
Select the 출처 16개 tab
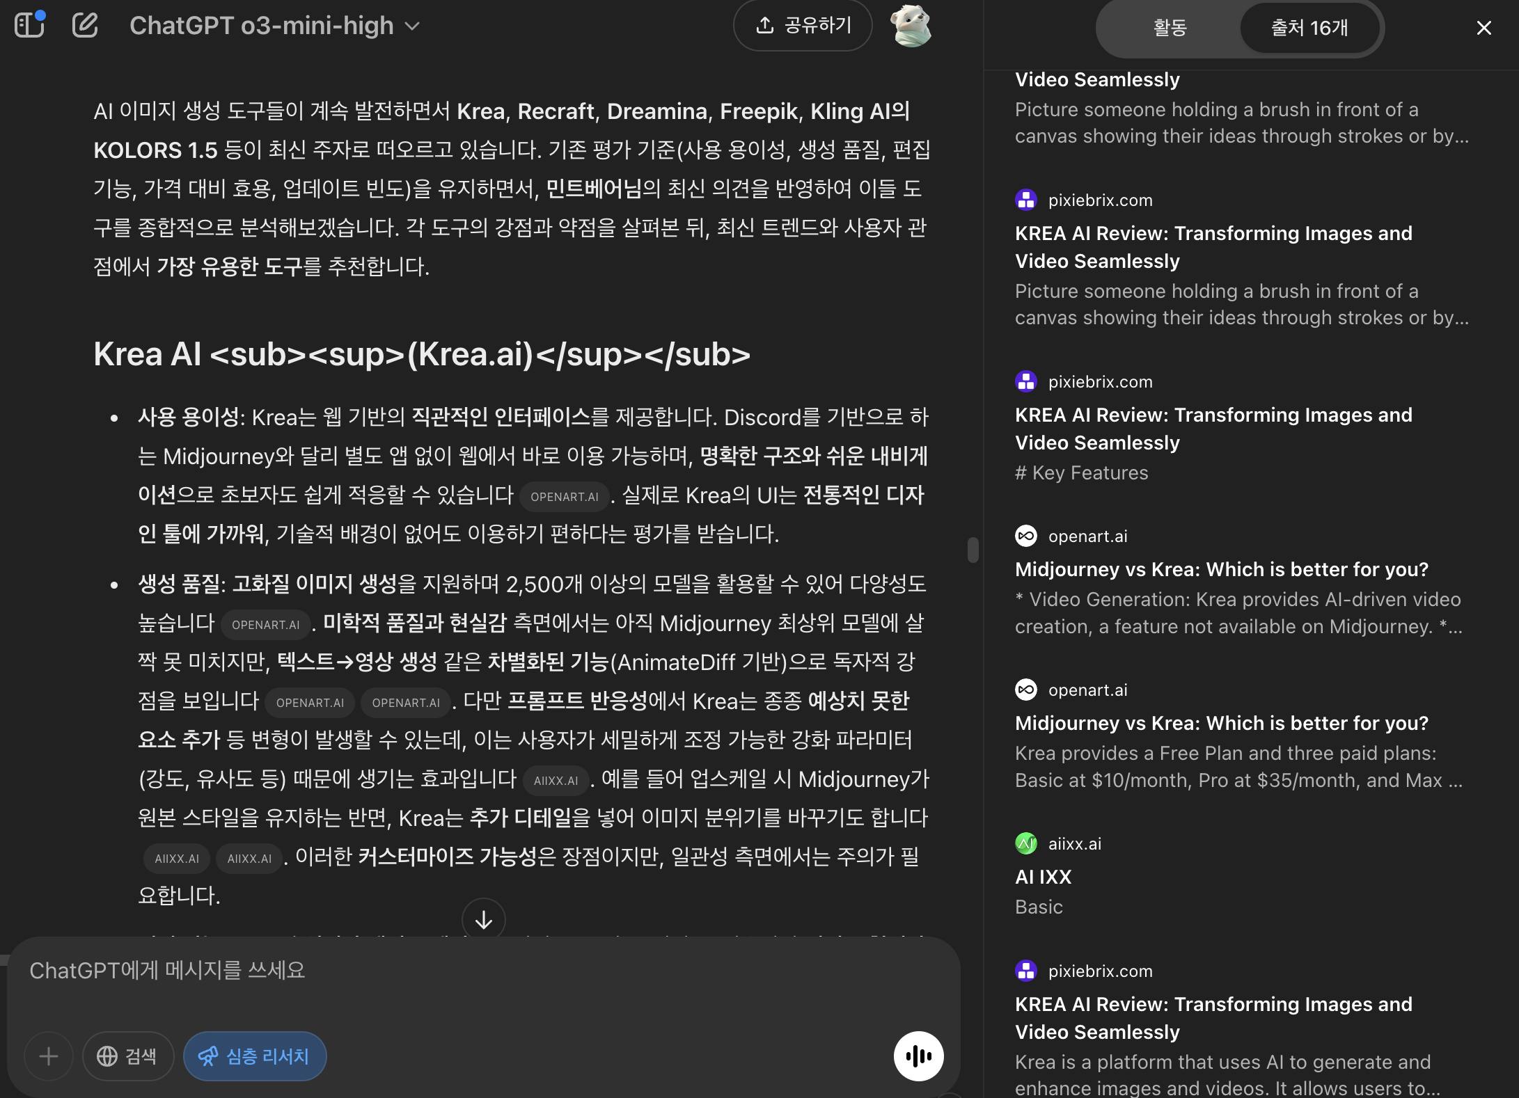(1309, 28)
